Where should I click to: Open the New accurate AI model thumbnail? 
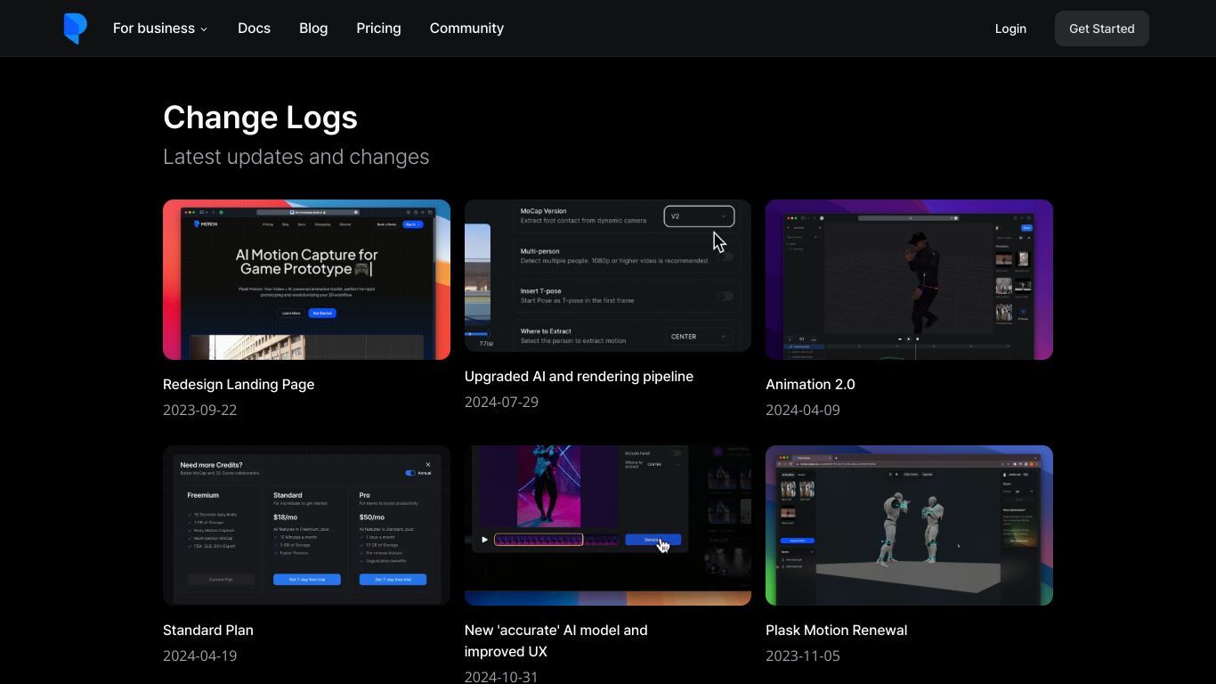608,525
